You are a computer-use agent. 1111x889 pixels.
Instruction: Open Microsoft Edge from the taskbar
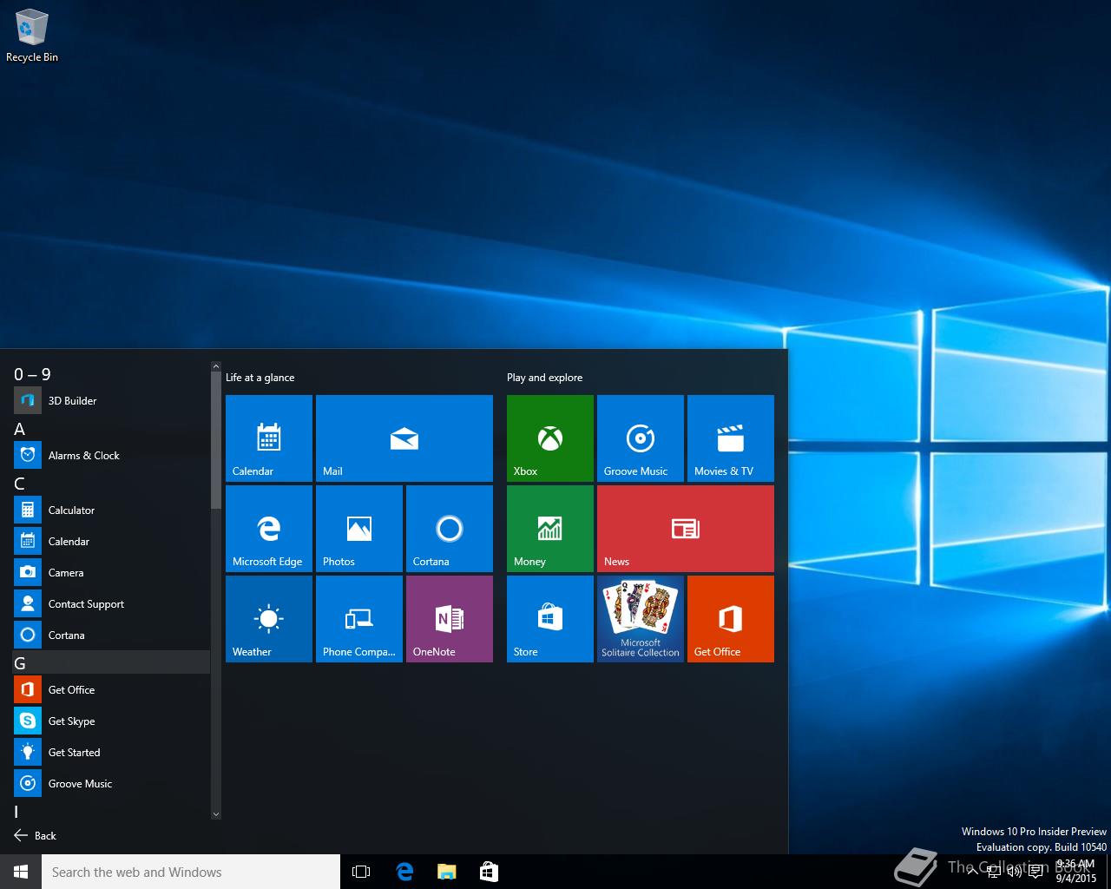[x=404, y=872]
